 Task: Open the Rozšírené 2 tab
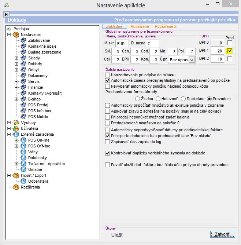[x=165, y=26]
